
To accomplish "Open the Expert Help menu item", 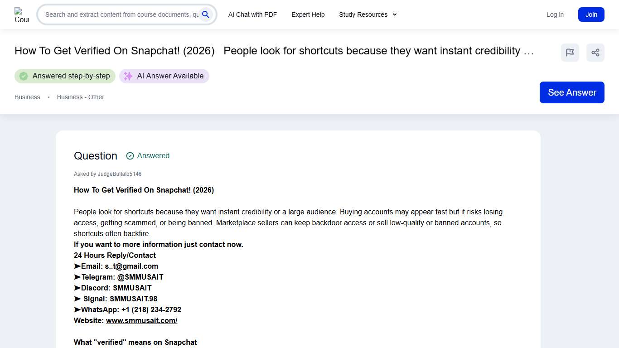I will click(x=308, y=14).
